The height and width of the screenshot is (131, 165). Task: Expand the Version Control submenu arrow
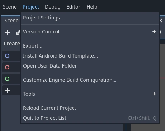point(154,32)
